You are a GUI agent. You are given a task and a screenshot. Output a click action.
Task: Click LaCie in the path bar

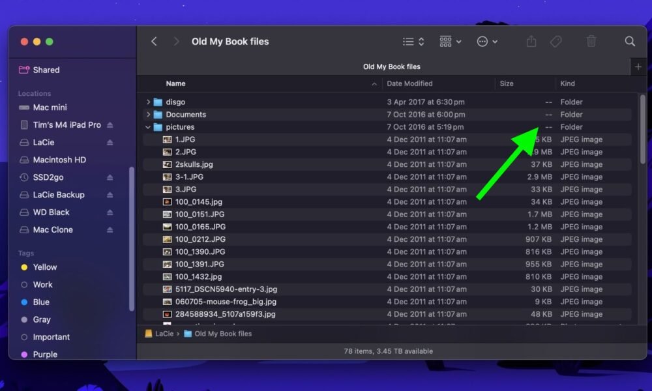point(164,334)
